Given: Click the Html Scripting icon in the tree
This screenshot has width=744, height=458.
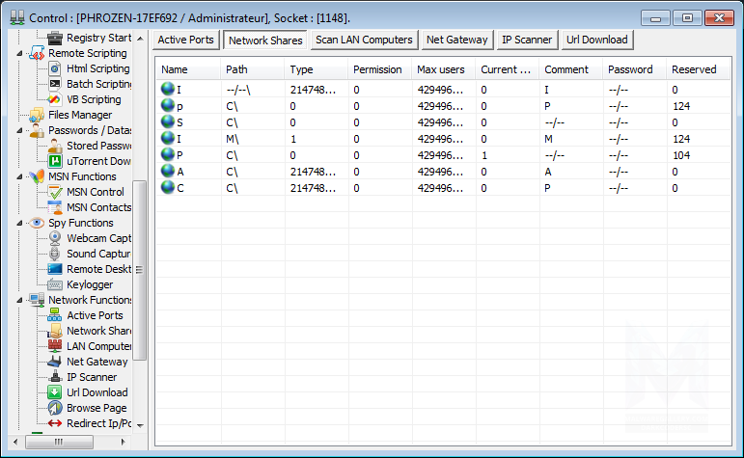Looking at the screenshot, I should coord(55,68).
